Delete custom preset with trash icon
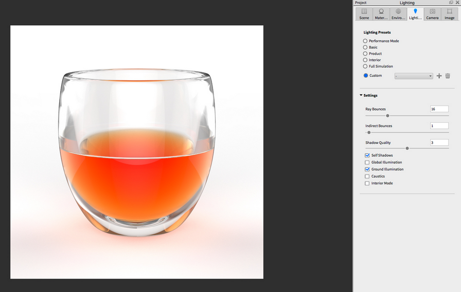The height and width of the screenshot is (292, 461). (448, 76)
